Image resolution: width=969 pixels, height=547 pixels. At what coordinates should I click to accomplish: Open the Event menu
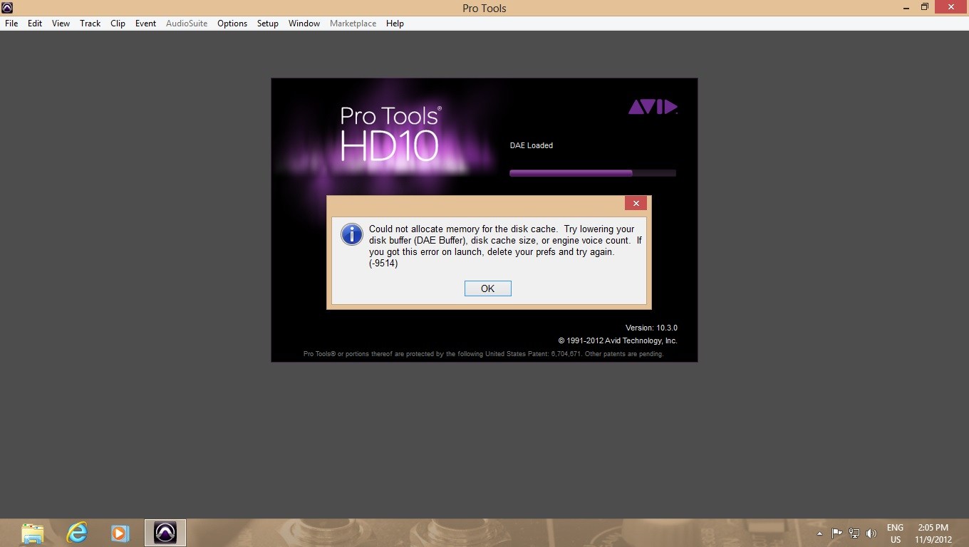[x=145, y=24]
